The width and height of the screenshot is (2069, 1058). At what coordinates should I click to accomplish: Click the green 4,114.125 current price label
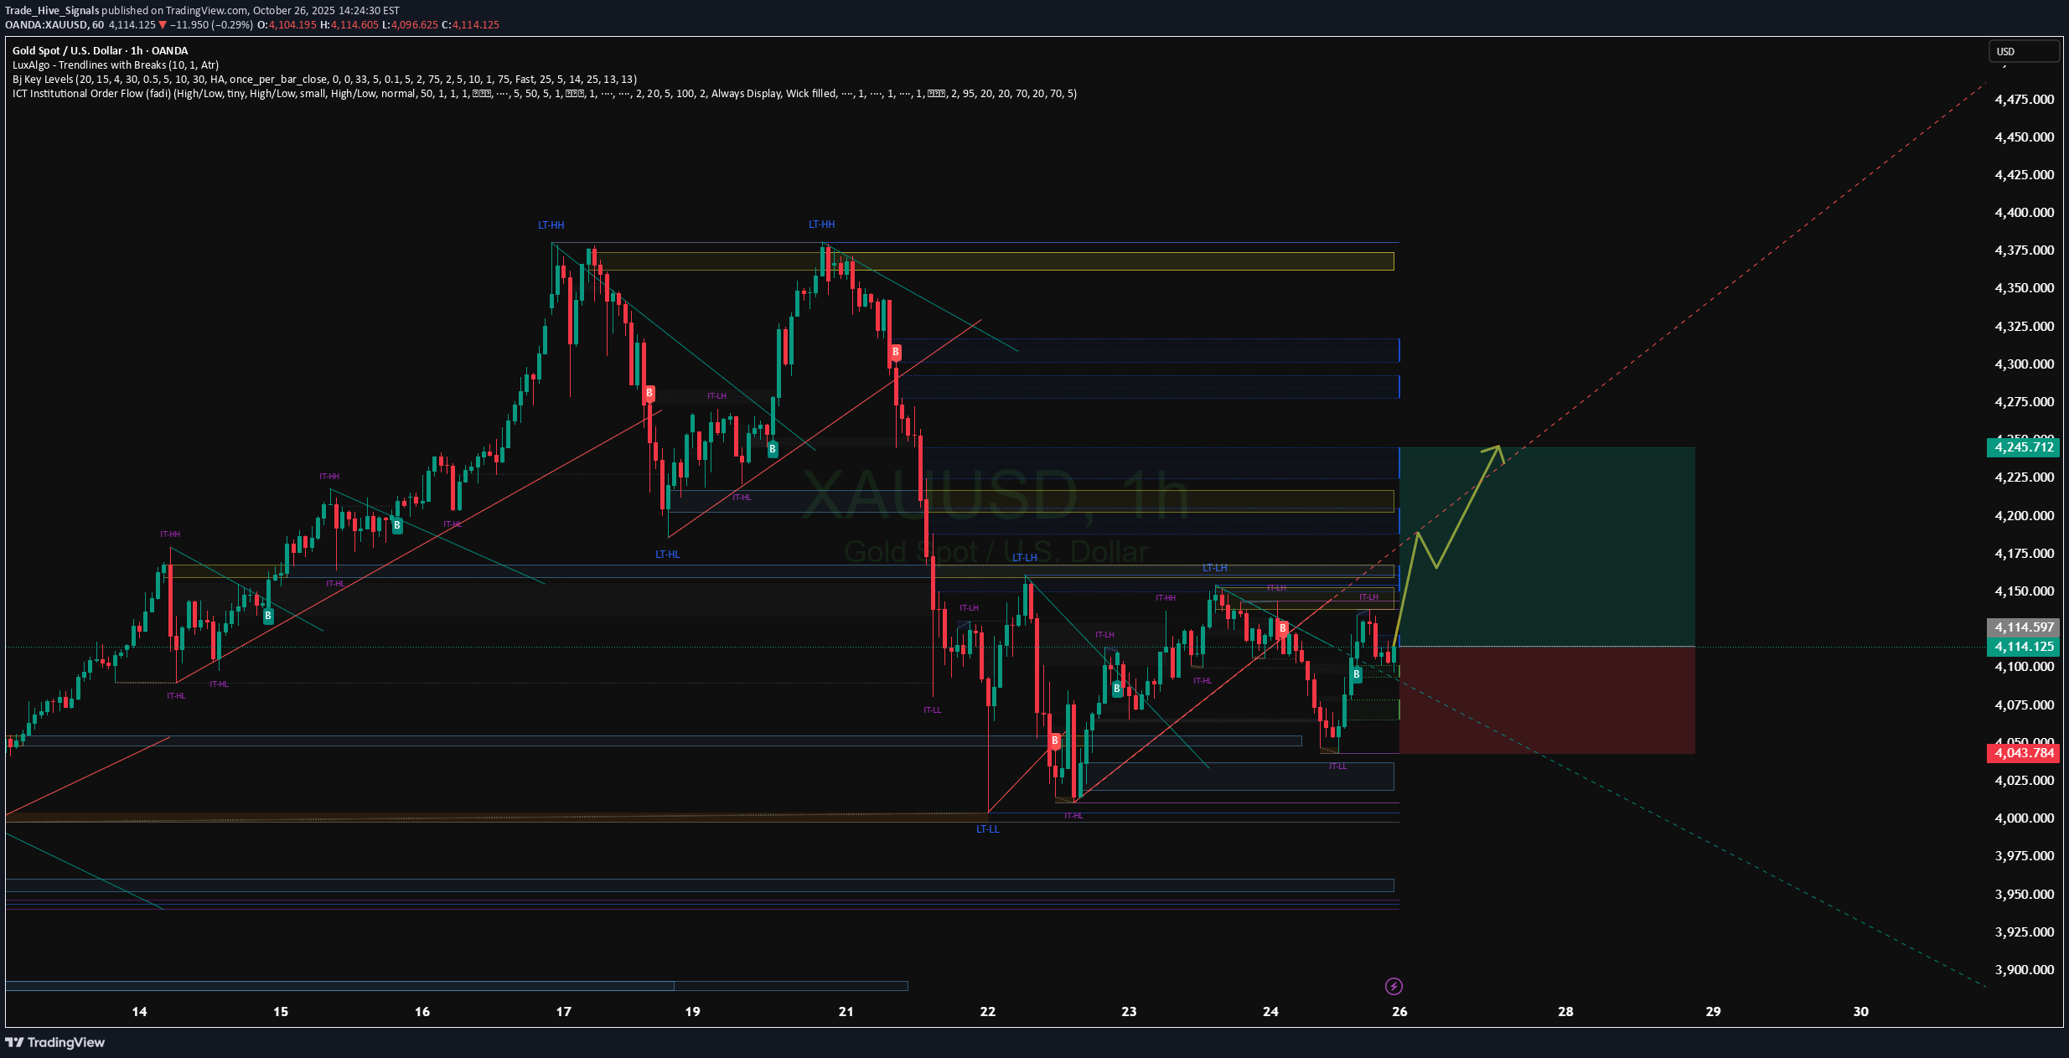point(2023,646)
